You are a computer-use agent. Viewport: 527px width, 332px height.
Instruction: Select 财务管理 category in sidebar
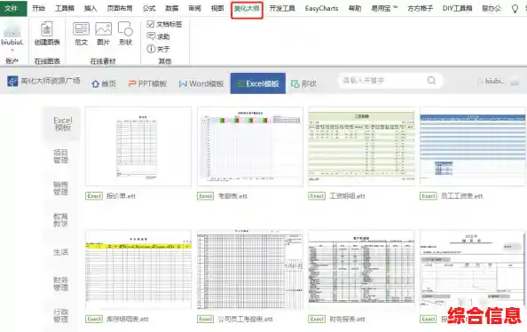pyautogui.click(x=61, y=283)
